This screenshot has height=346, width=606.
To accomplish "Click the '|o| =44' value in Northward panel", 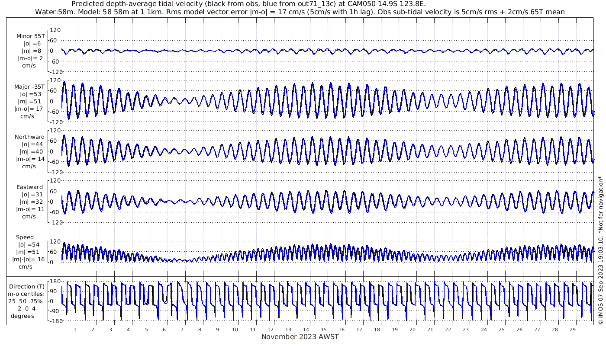I will tap(32, 144).
